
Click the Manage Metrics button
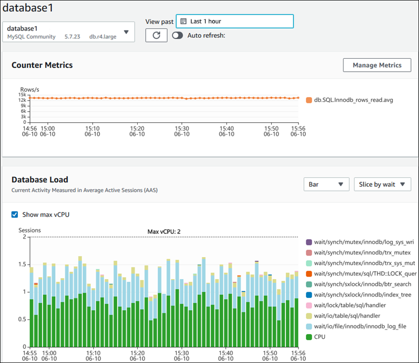click(377, 65)
